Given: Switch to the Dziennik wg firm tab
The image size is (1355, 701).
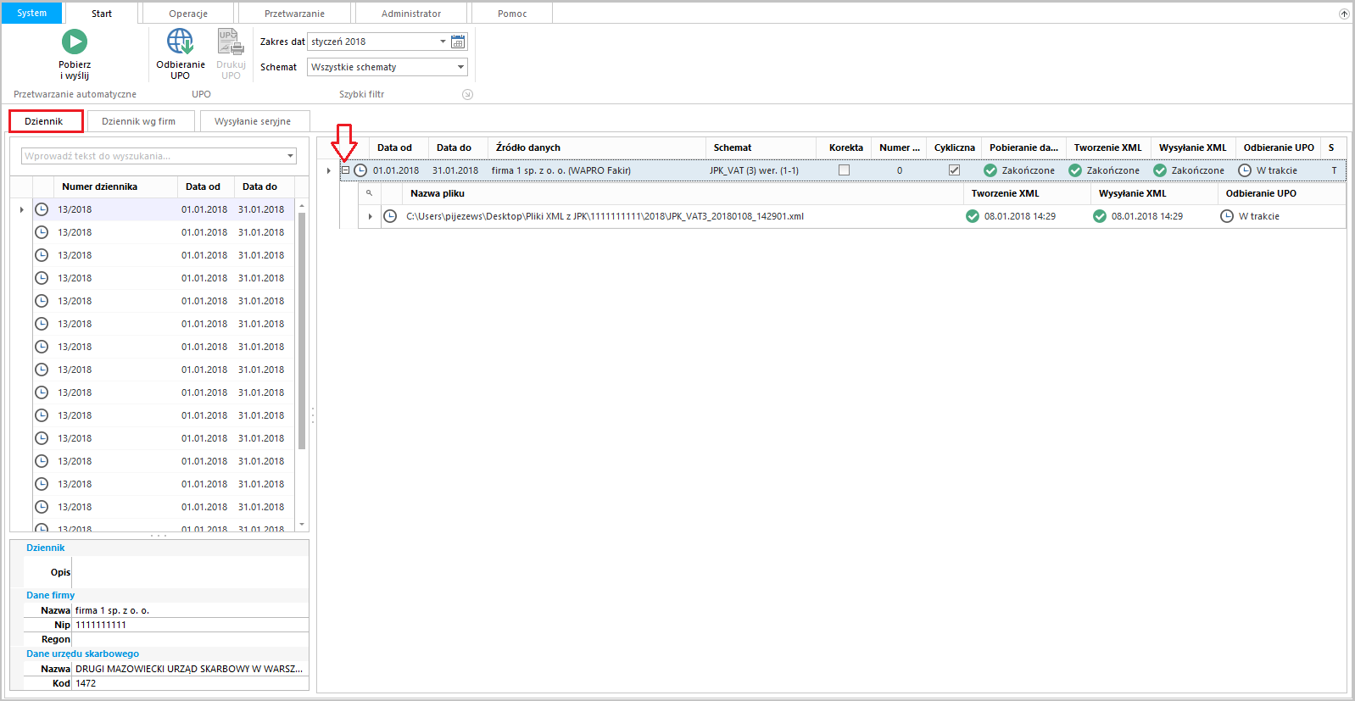Looking at the screenshot, I should tap(139, 121).
